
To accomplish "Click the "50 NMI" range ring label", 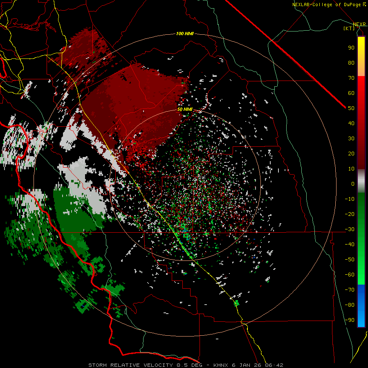I will point(185,109).
